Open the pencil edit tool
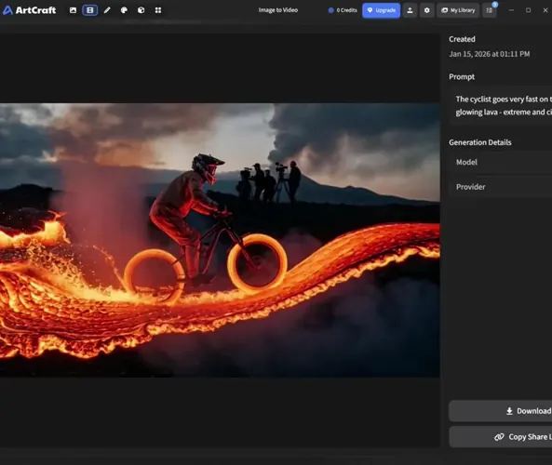Image resolution: width=552 pixels, height=465 pixels. (x=107, y=10)
